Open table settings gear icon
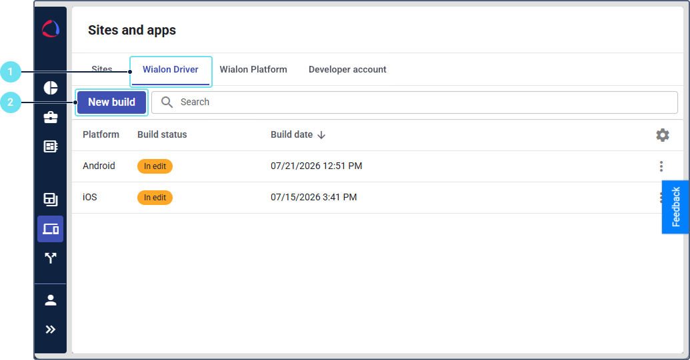The image size is (690, 360). 662,135
